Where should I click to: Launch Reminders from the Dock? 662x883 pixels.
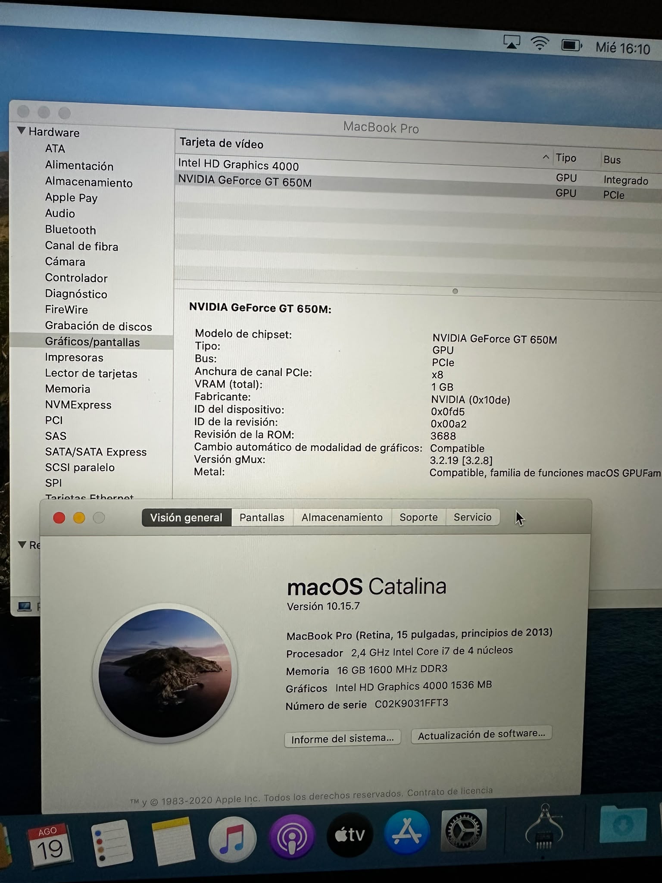click(x=112, y=843)
